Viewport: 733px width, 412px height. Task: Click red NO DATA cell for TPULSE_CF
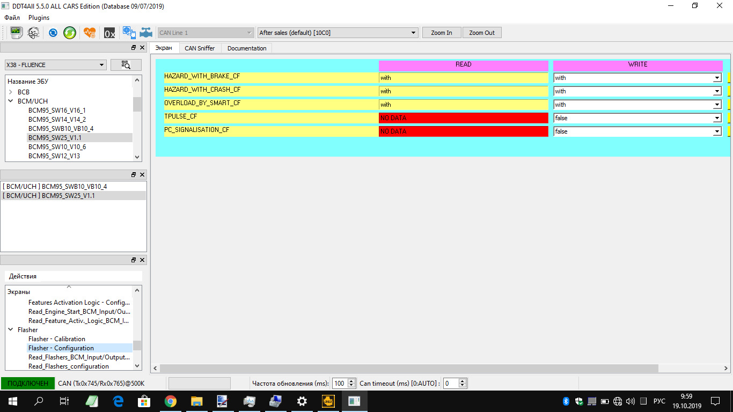(x=464, y=118)
